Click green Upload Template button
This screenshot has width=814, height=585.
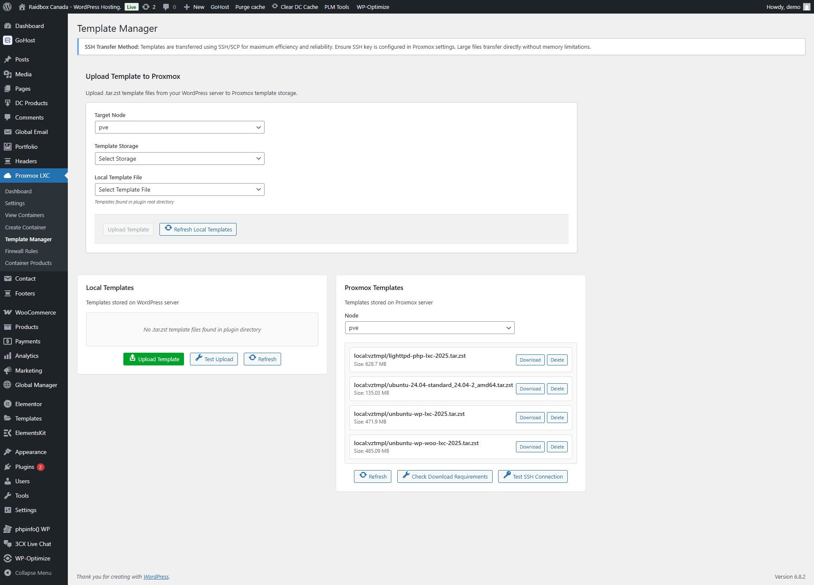tap(153, 359)
